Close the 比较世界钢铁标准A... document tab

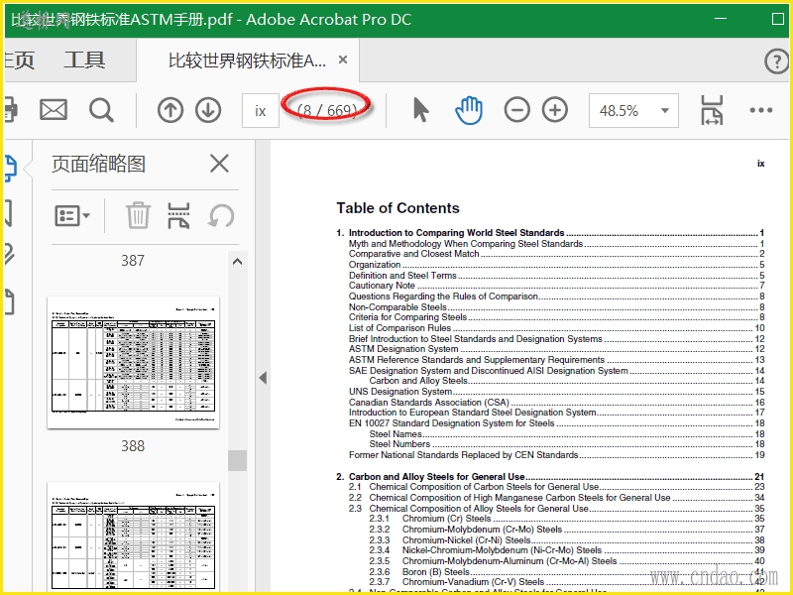coord(343,59)
